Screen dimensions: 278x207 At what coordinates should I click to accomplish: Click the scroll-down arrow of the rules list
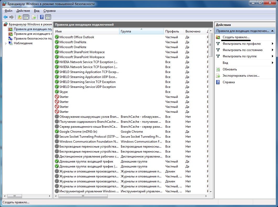point(211,192)
